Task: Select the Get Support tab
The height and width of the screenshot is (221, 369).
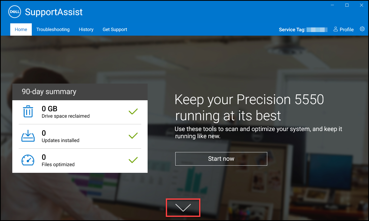Action: click(115, 29)
